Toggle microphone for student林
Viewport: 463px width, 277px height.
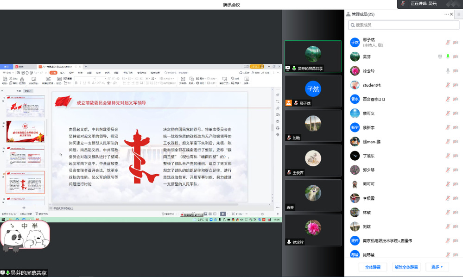(x=448, y=85)
